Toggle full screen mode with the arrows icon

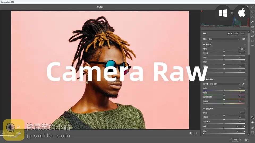click(252, 7)
